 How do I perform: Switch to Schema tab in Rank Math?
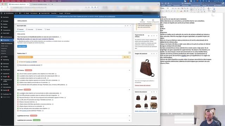coord(39,29)
